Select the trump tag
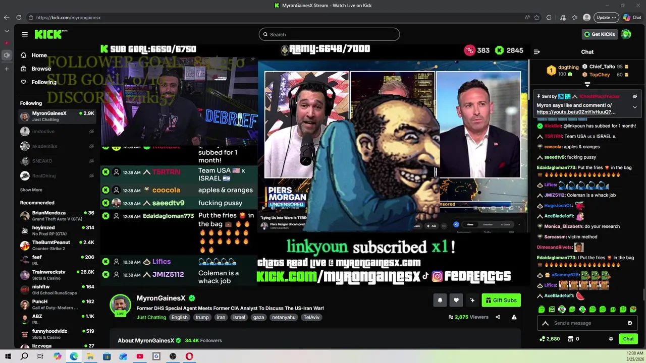This screenshot has width=646, height=363. coord(202,317)
